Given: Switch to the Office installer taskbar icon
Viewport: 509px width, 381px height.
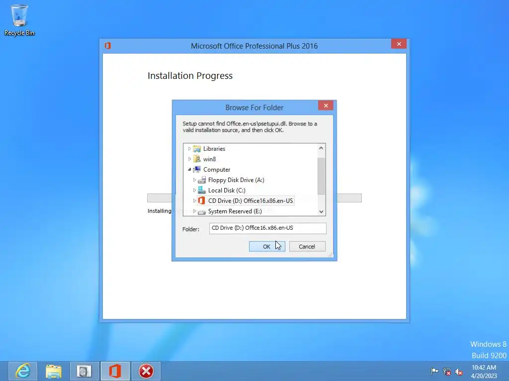Looking at the screenshot, I should coord(115,371).
